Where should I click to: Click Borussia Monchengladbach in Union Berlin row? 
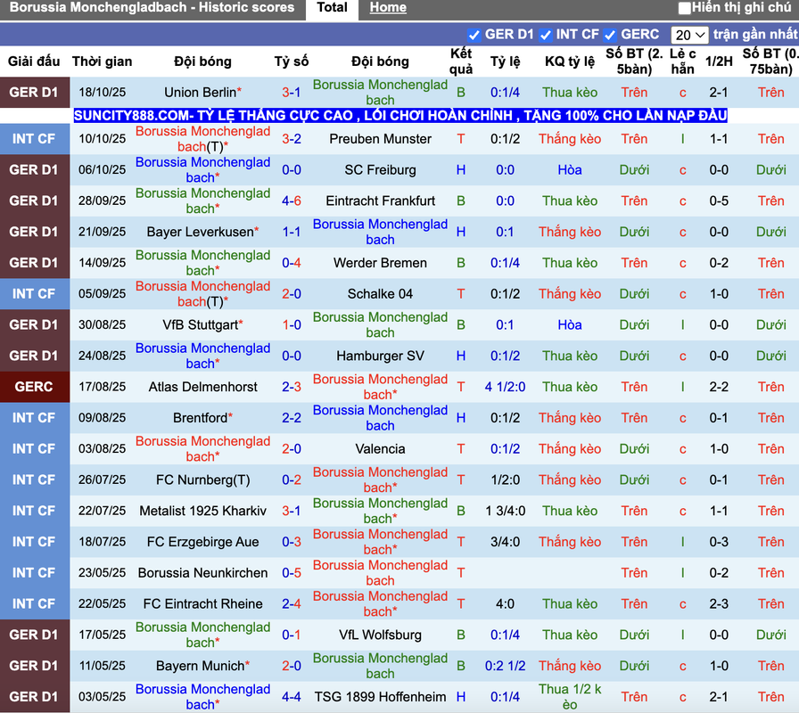380,93
